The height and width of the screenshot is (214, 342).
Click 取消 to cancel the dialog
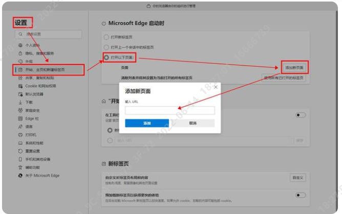(x=193, y=123)
